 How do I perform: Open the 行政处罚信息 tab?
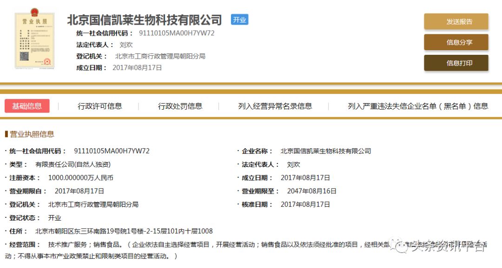180,106
